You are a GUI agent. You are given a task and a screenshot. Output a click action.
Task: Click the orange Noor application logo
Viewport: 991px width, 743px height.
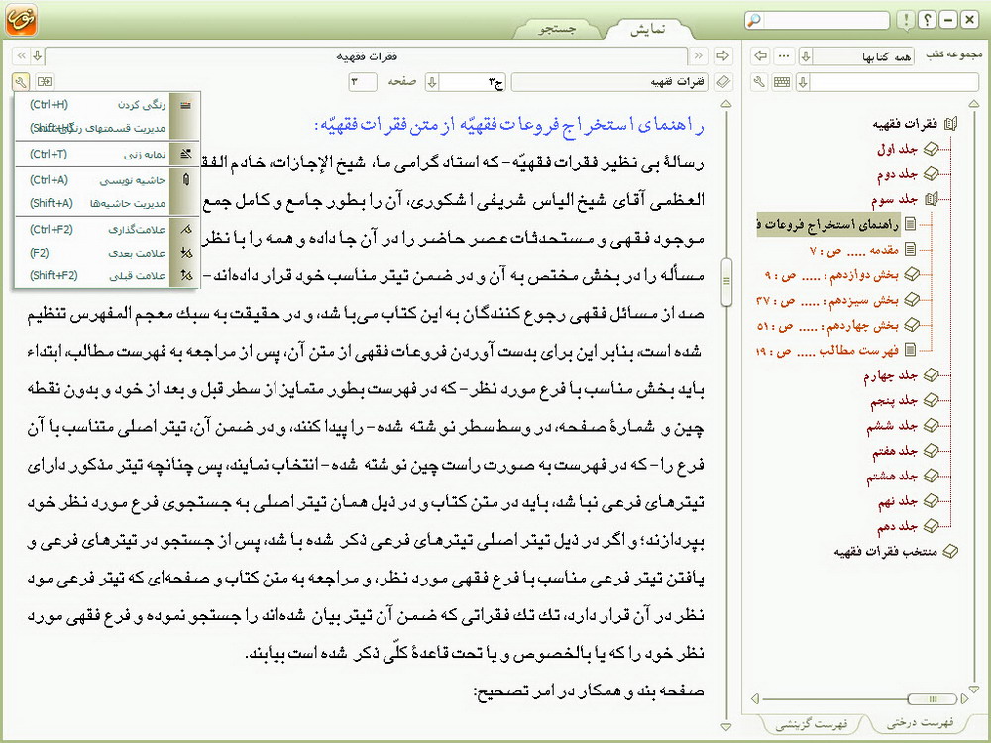coord(21,19)
